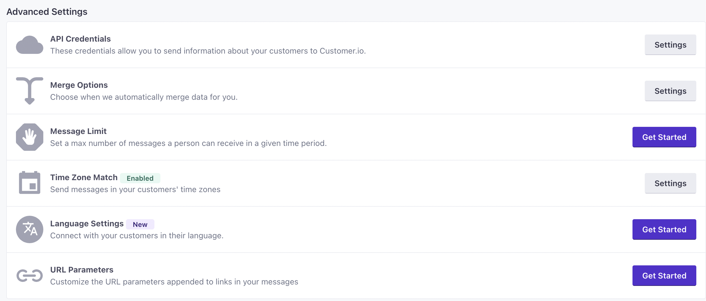Image resolution: width=706 pixels, height=301 pixels.
Task: Click the New badge beside Language Settings
Action: tap(140, 224)
